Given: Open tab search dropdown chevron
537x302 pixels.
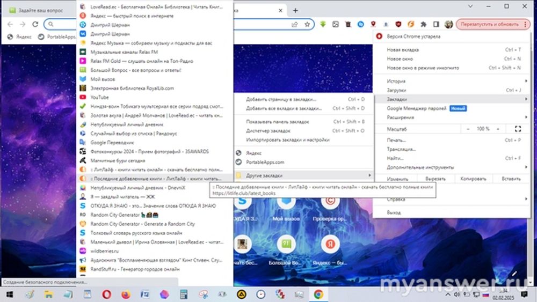Looking at the screenshot, I should [x=470, y=6].
